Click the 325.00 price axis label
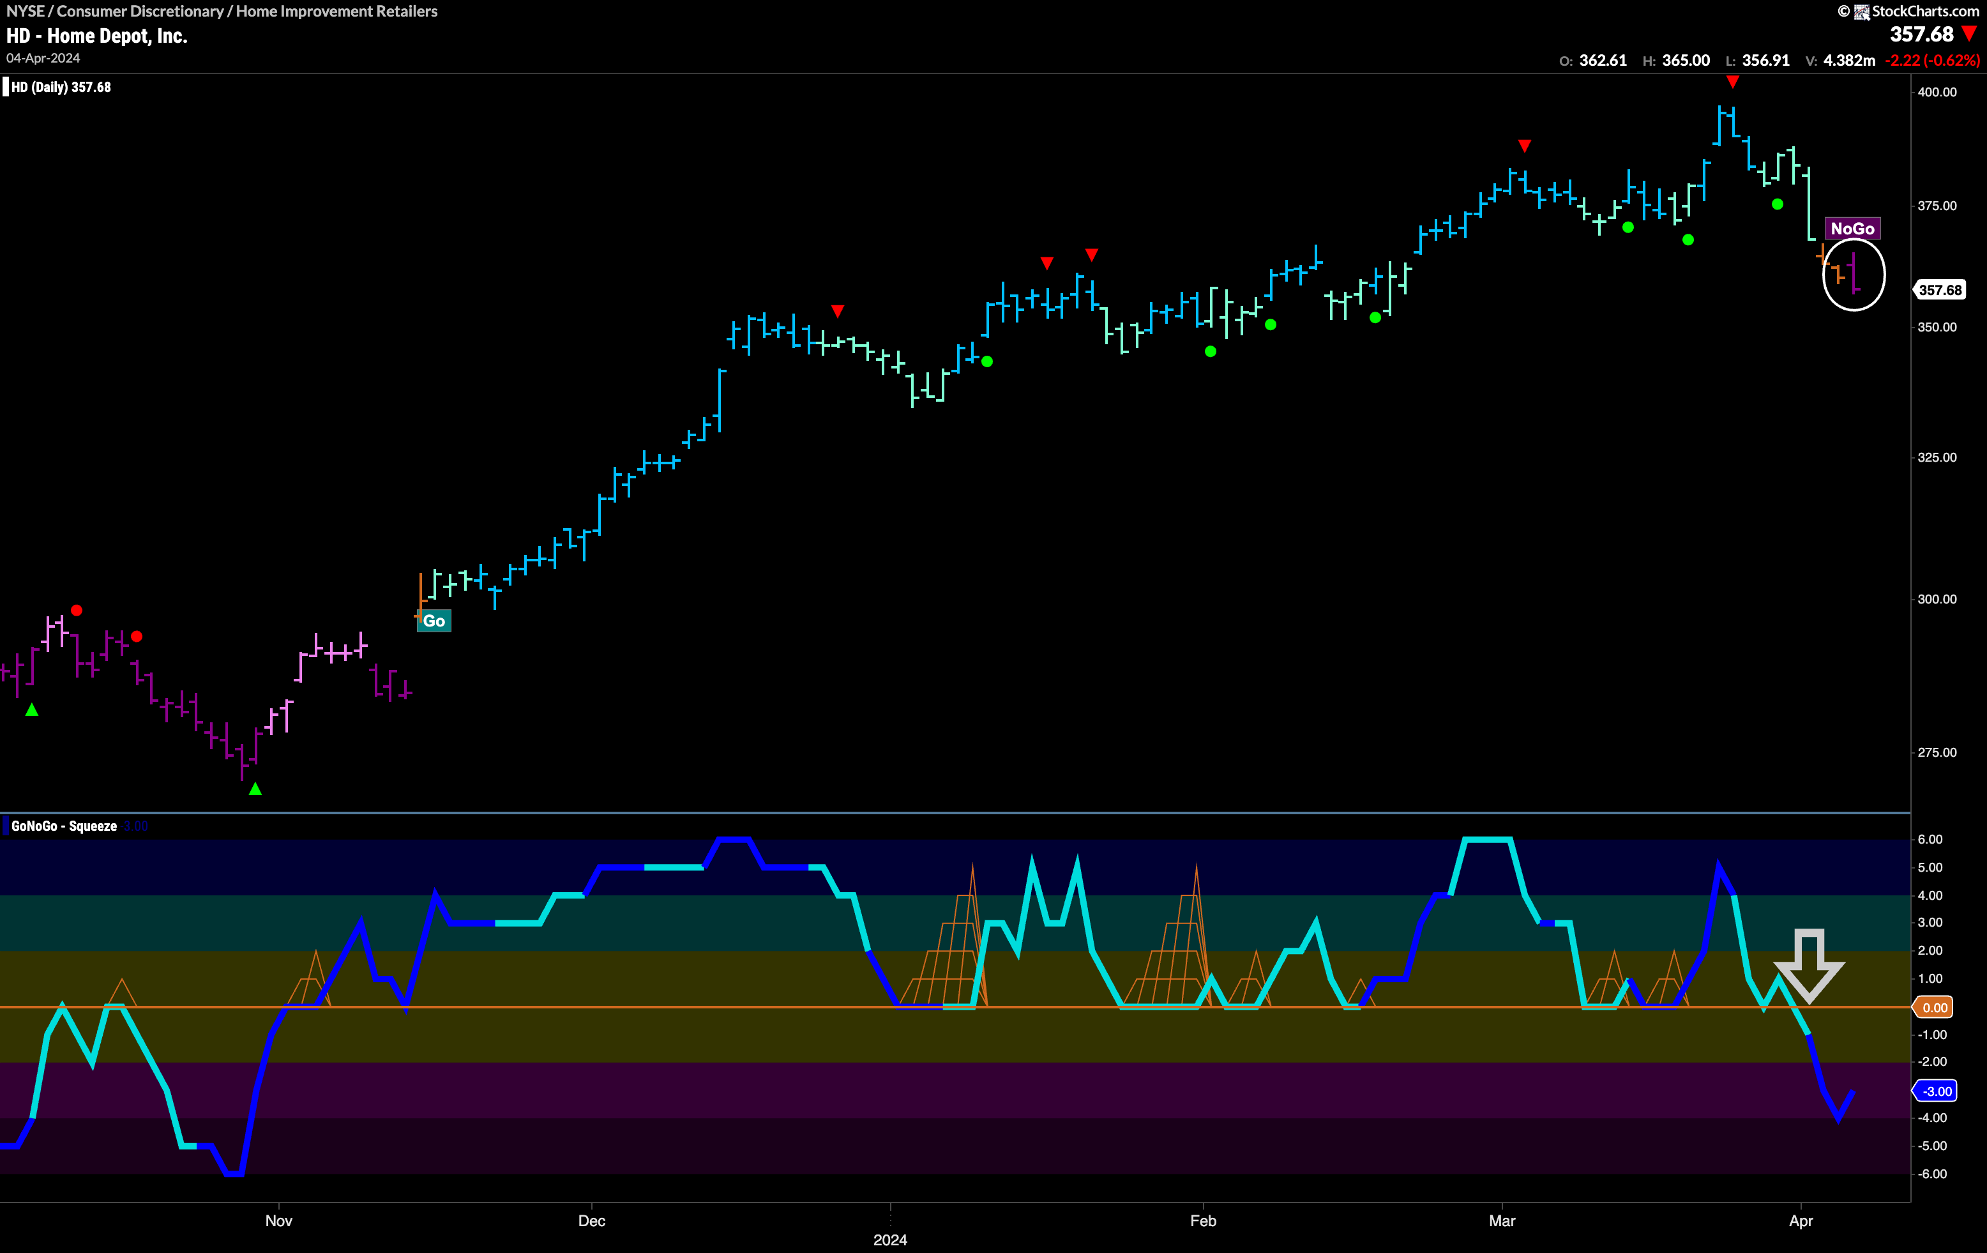The height and width of the screenshot is (1253, 1987). [x=1937, y=457]
